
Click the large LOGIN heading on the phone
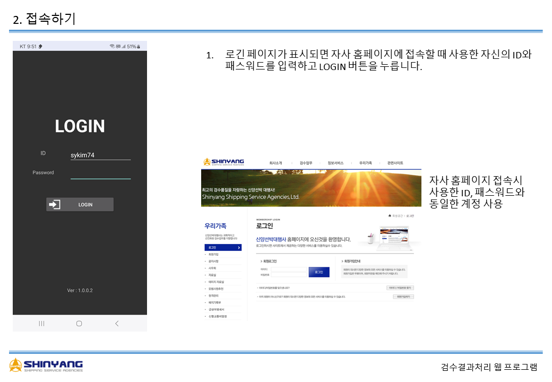tap(80, 126)
